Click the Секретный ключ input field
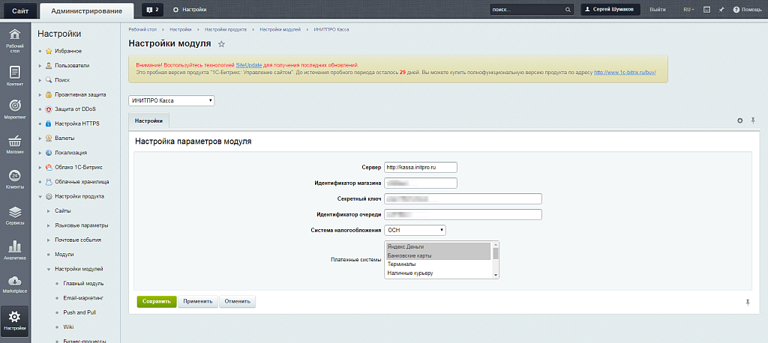 tap(463, 198)
